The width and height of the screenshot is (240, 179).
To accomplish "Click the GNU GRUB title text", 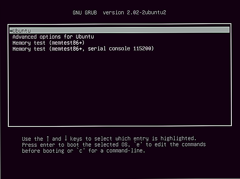I will coord(85,13).
